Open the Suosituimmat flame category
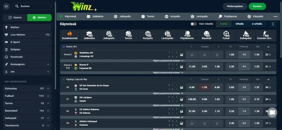This screenshot has height=130, width=282. click(x=70, y=35)
